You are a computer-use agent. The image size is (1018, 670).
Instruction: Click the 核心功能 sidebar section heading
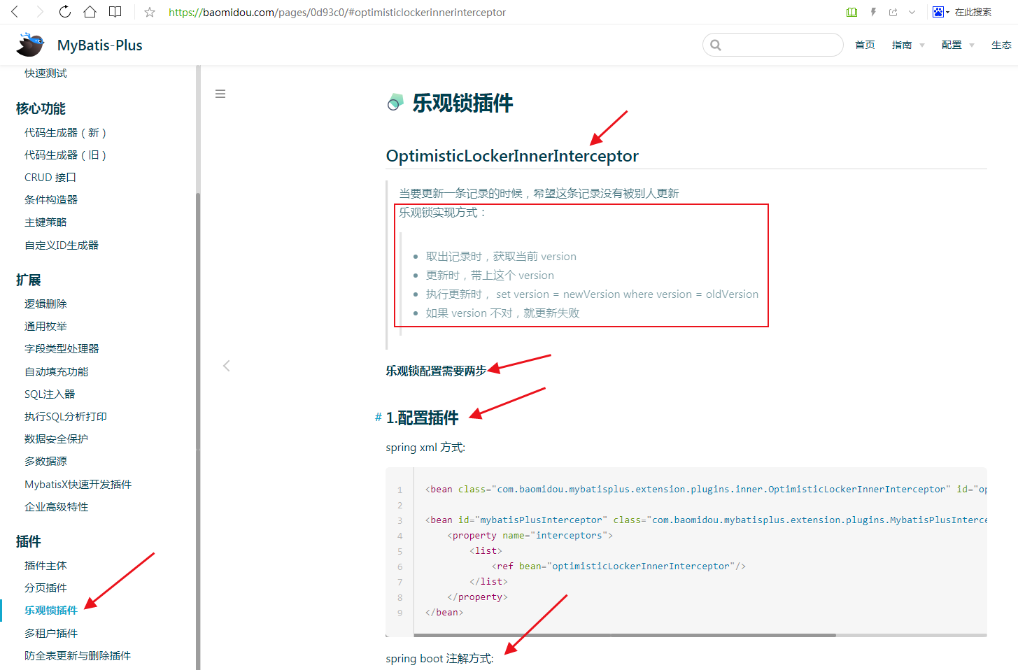[x=41, y=108]
